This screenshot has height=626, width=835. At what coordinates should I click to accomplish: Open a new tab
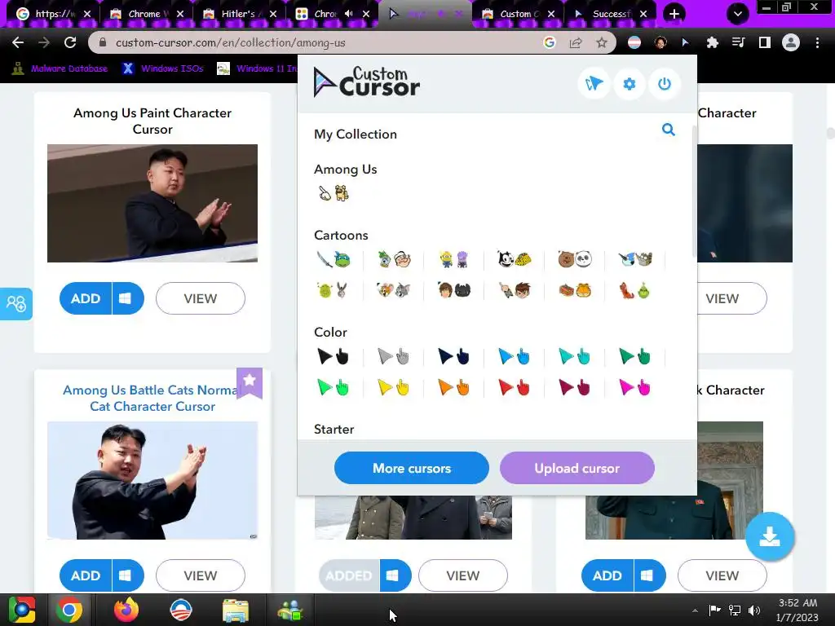tap(674, 14)
